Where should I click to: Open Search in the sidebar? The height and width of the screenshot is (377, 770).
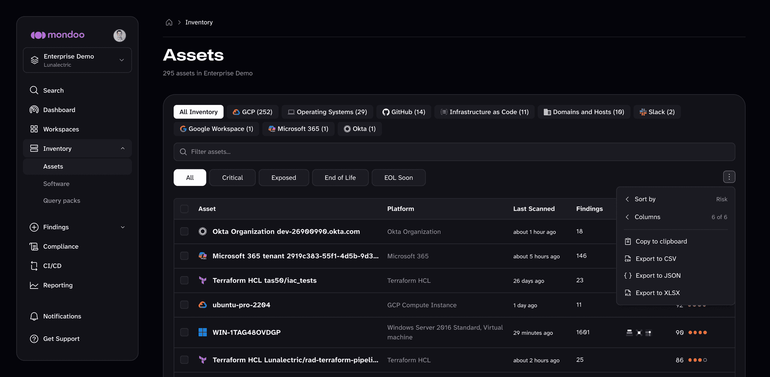[77, 90]
